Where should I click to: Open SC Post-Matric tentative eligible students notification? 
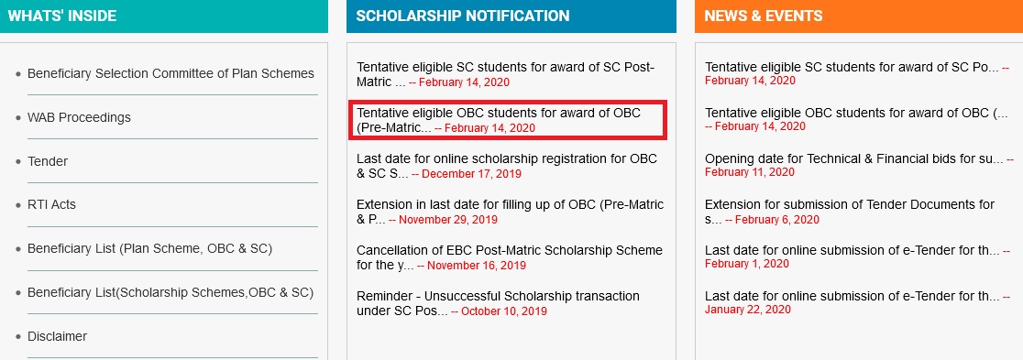506,74
